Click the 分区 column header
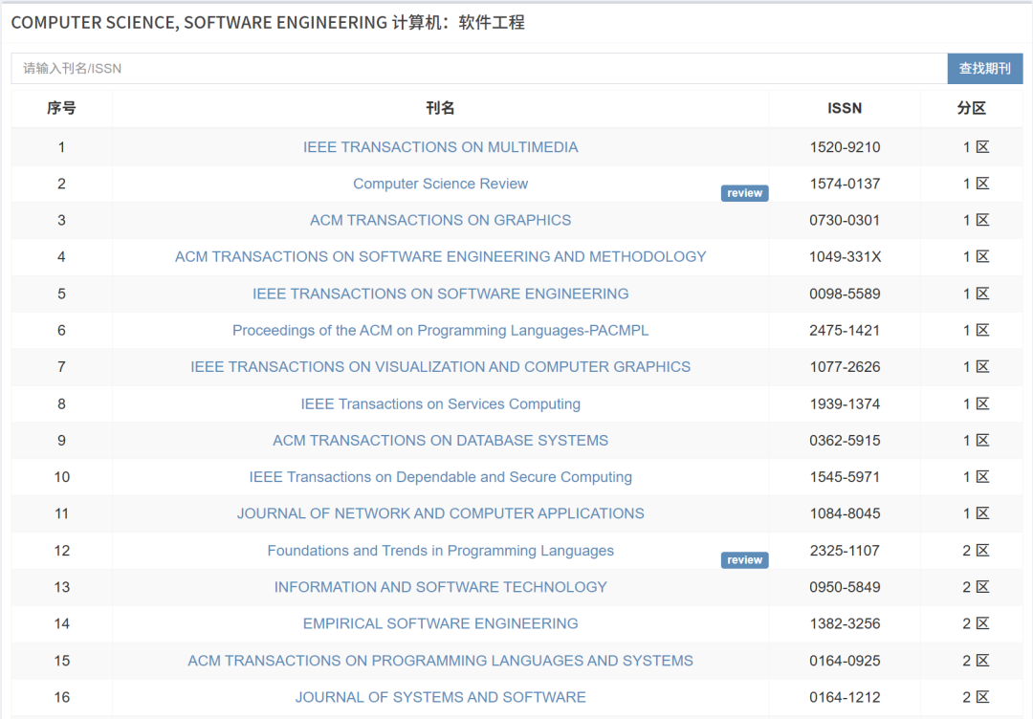1033x719 pixels. 972,108
